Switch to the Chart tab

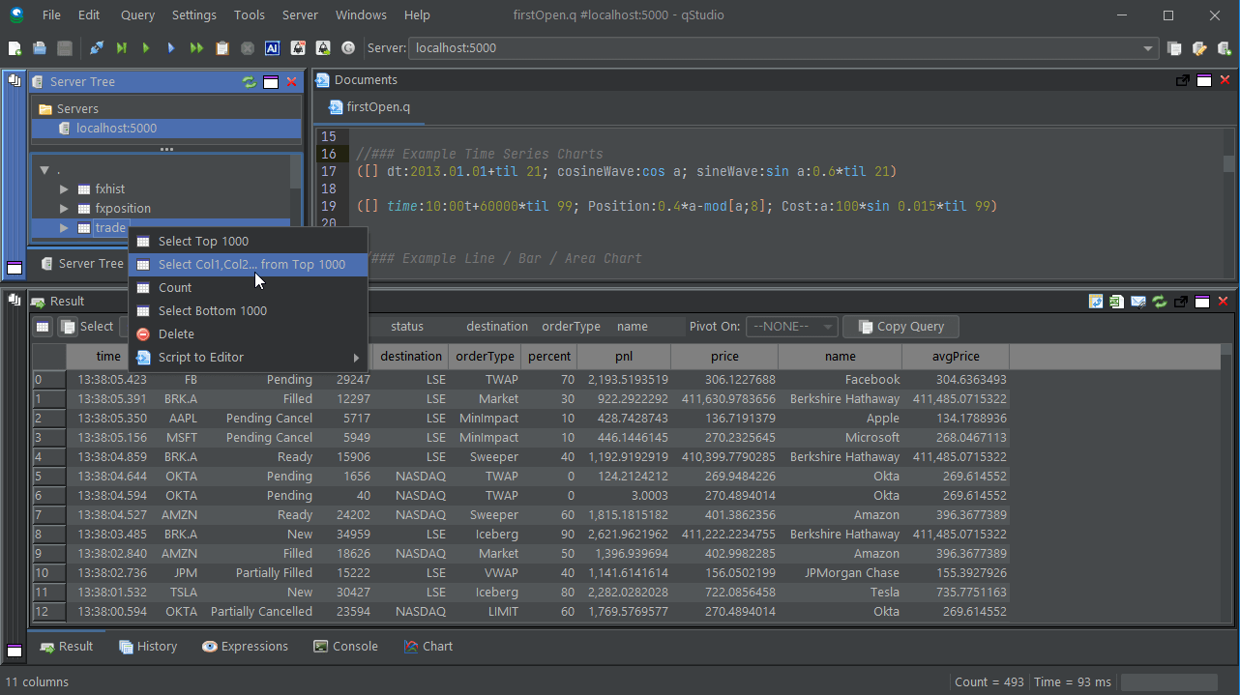pyautogui.click(x=428, y=647)
